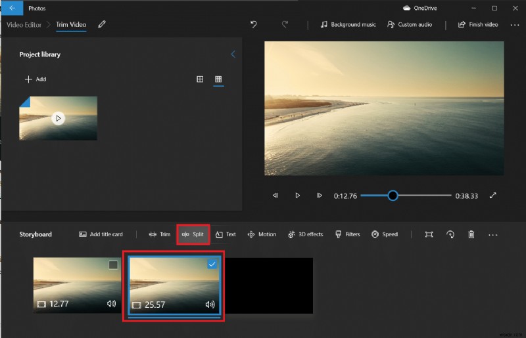This screenshot has width=526, height=338.
Task: Open the Filters option
Action: [347, 234]
